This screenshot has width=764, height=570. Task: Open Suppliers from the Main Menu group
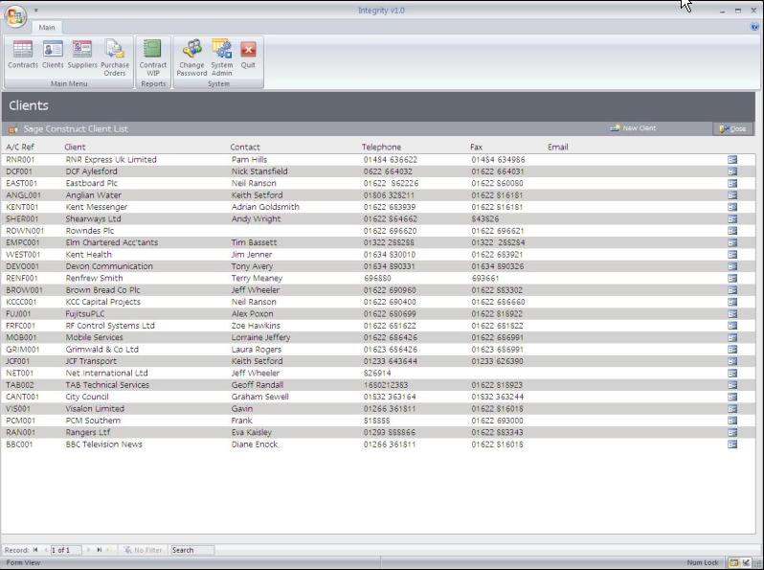[x=82, y=56]
